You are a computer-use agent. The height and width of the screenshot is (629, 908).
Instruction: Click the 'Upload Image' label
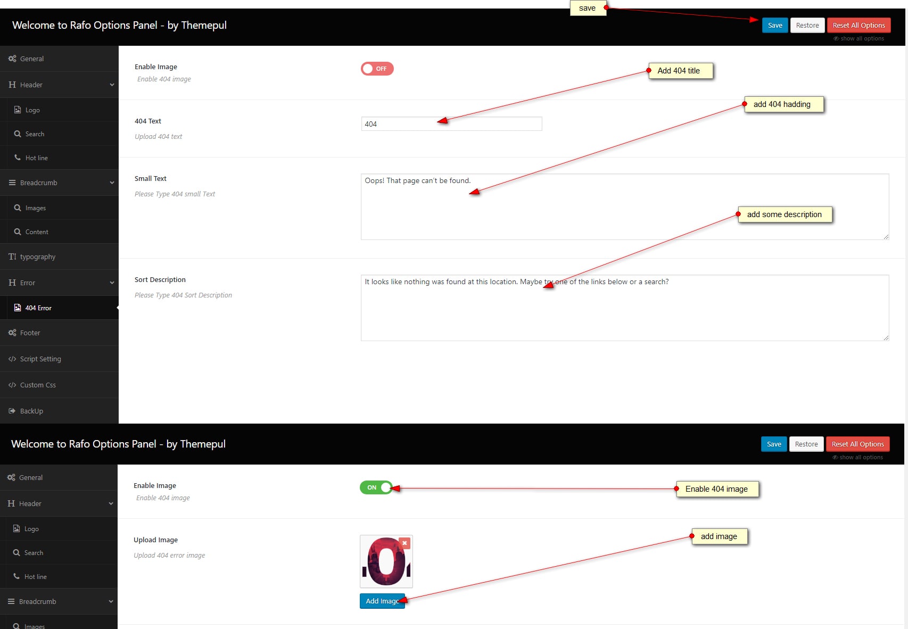[155, 540]
